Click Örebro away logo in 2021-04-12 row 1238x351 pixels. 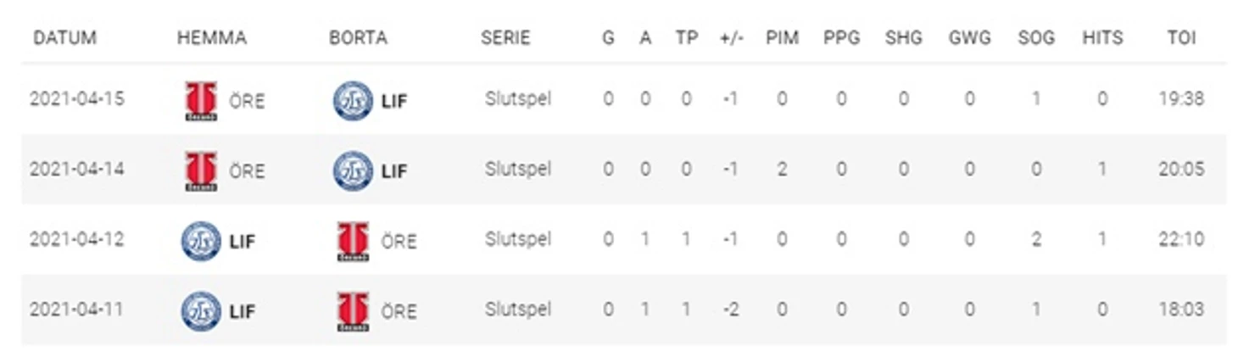tap(352, 242)
